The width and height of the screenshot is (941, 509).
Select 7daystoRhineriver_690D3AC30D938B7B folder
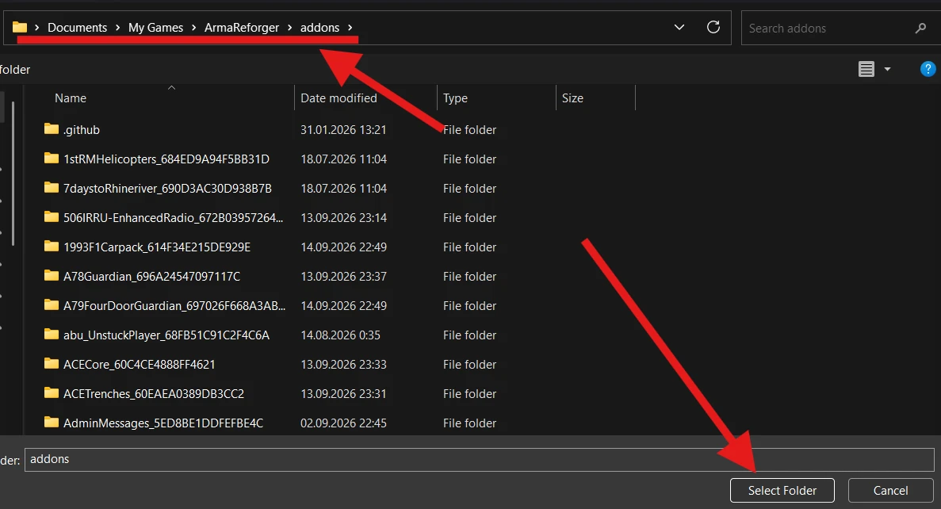coord(167,189)
